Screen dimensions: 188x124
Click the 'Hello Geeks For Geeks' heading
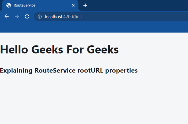click(x=59, y=50)
